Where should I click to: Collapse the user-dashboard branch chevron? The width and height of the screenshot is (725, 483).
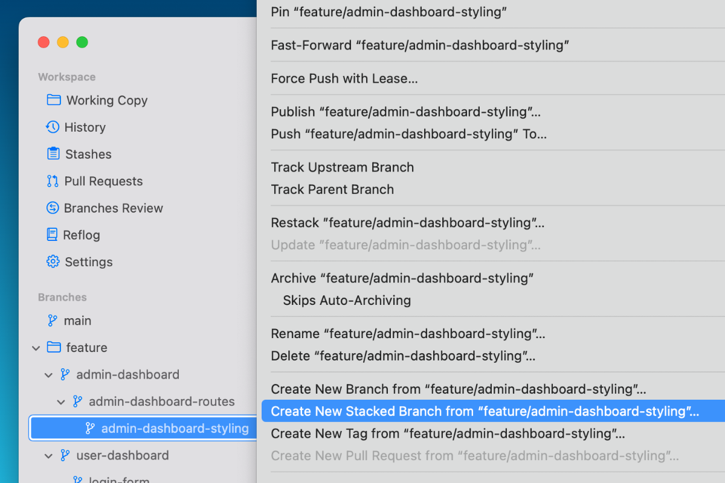point(48,456)
